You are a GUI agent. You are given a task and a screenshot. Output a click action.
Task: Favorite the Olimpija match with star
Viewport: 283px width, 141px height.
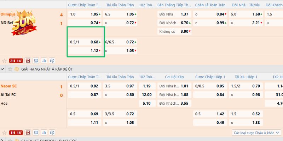[4, 60]
